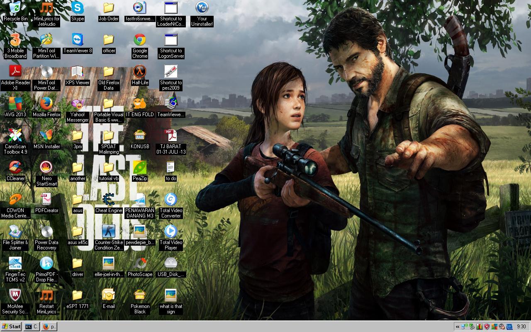Open McAfee Security Scan icon
Screen dimensions: 531x332
tap(15, 295)
